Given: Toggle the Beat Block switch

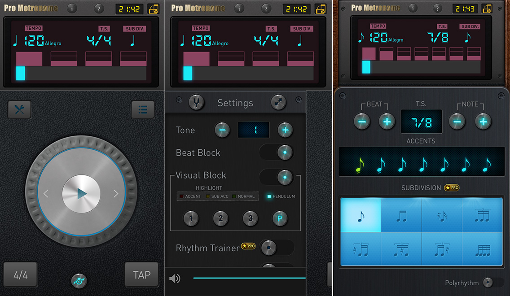Looking at the screenshot, I should pyautogui.click(x=277, y=152).
